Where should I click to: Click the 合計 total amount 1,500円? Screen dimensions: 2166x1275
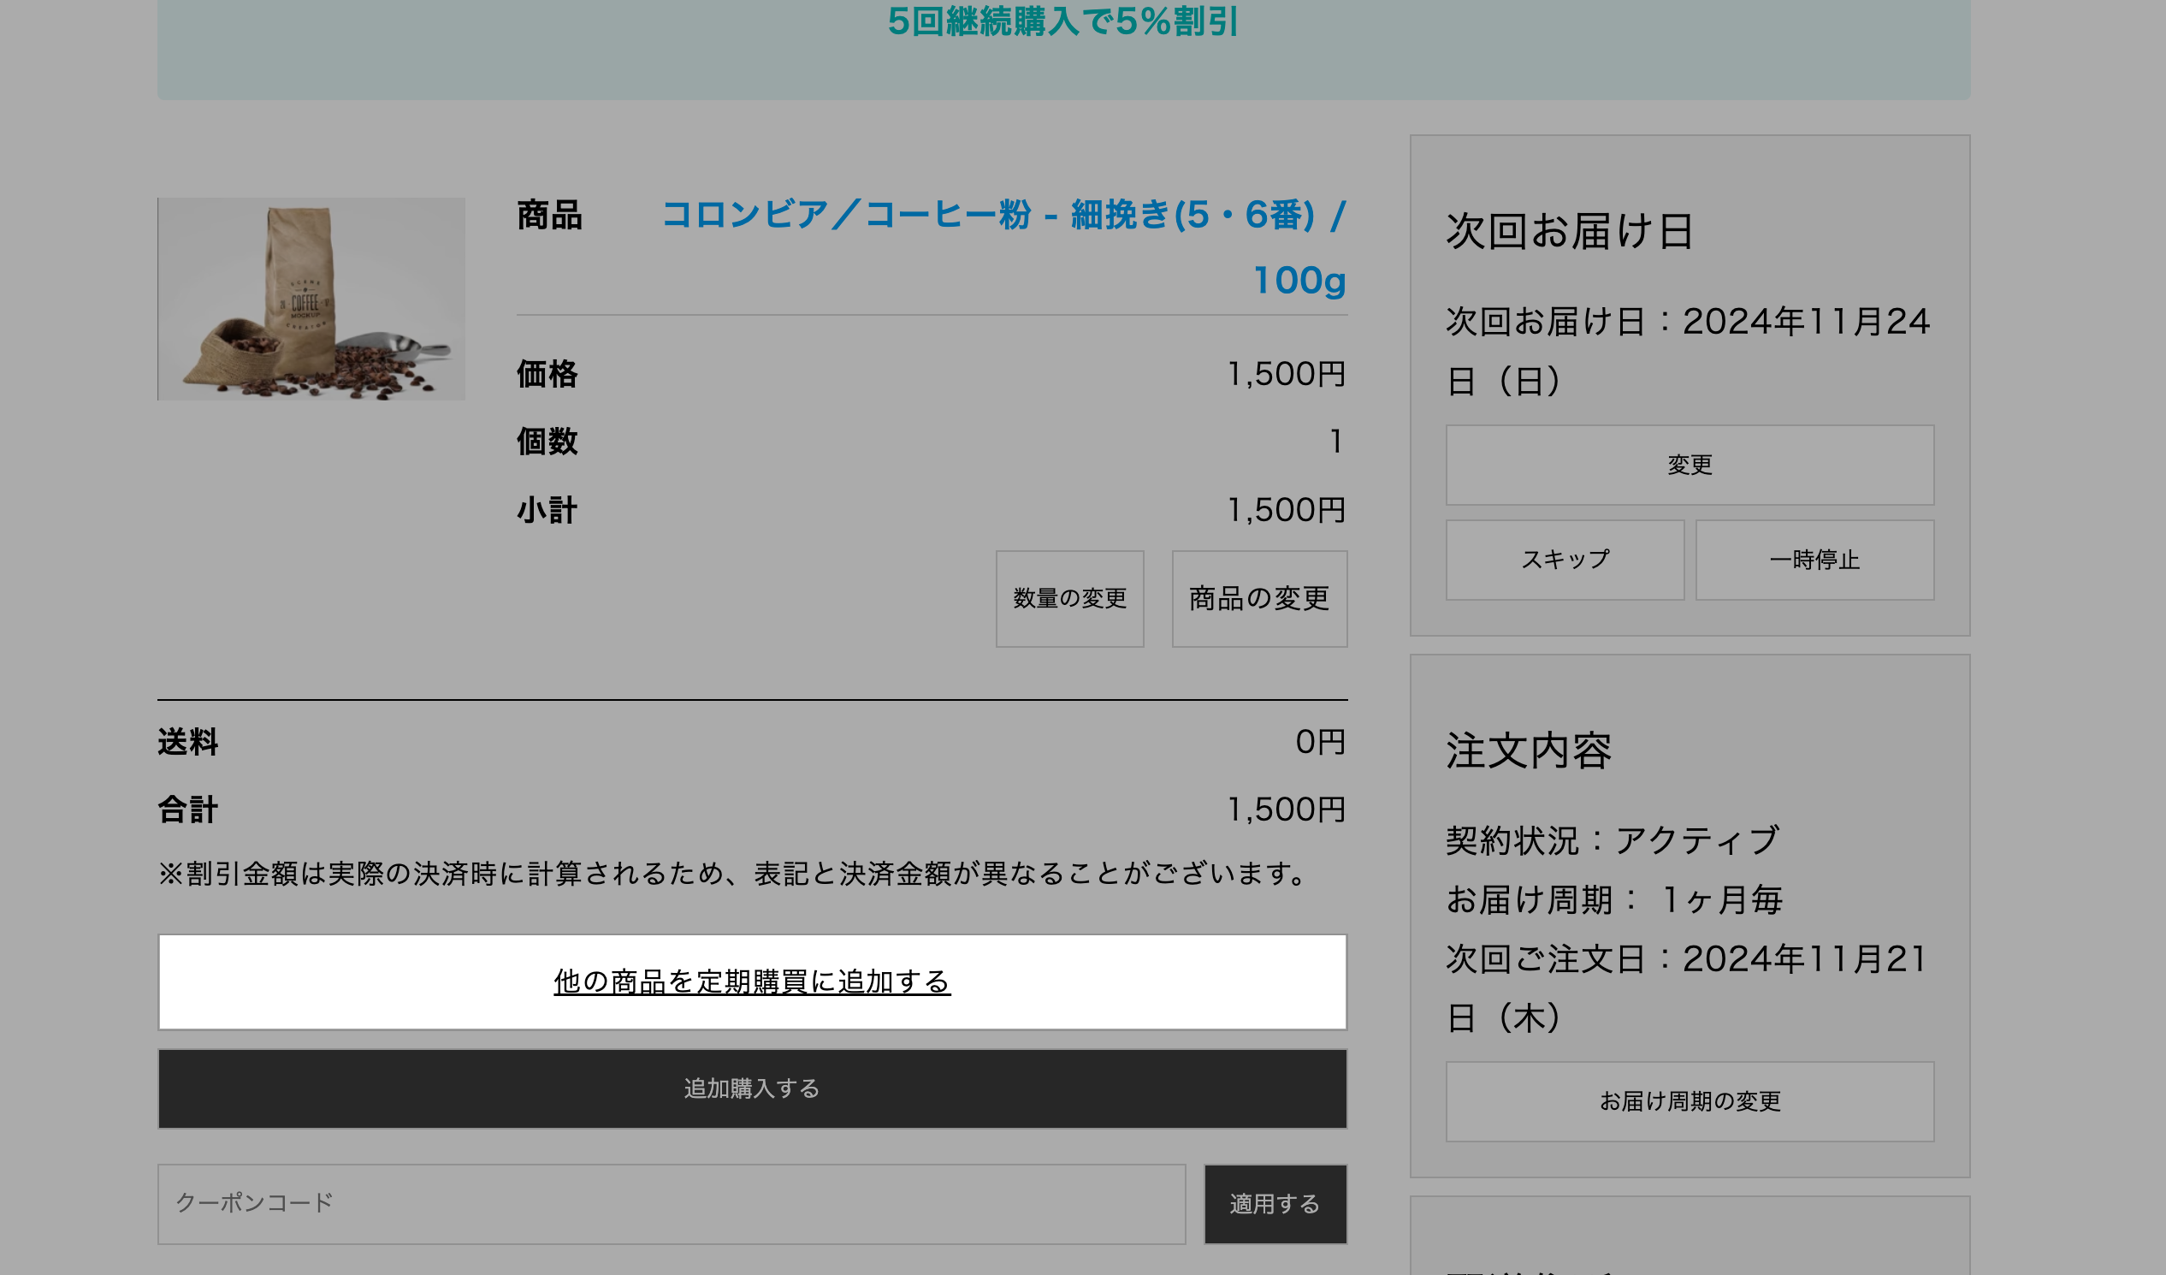1285,809
